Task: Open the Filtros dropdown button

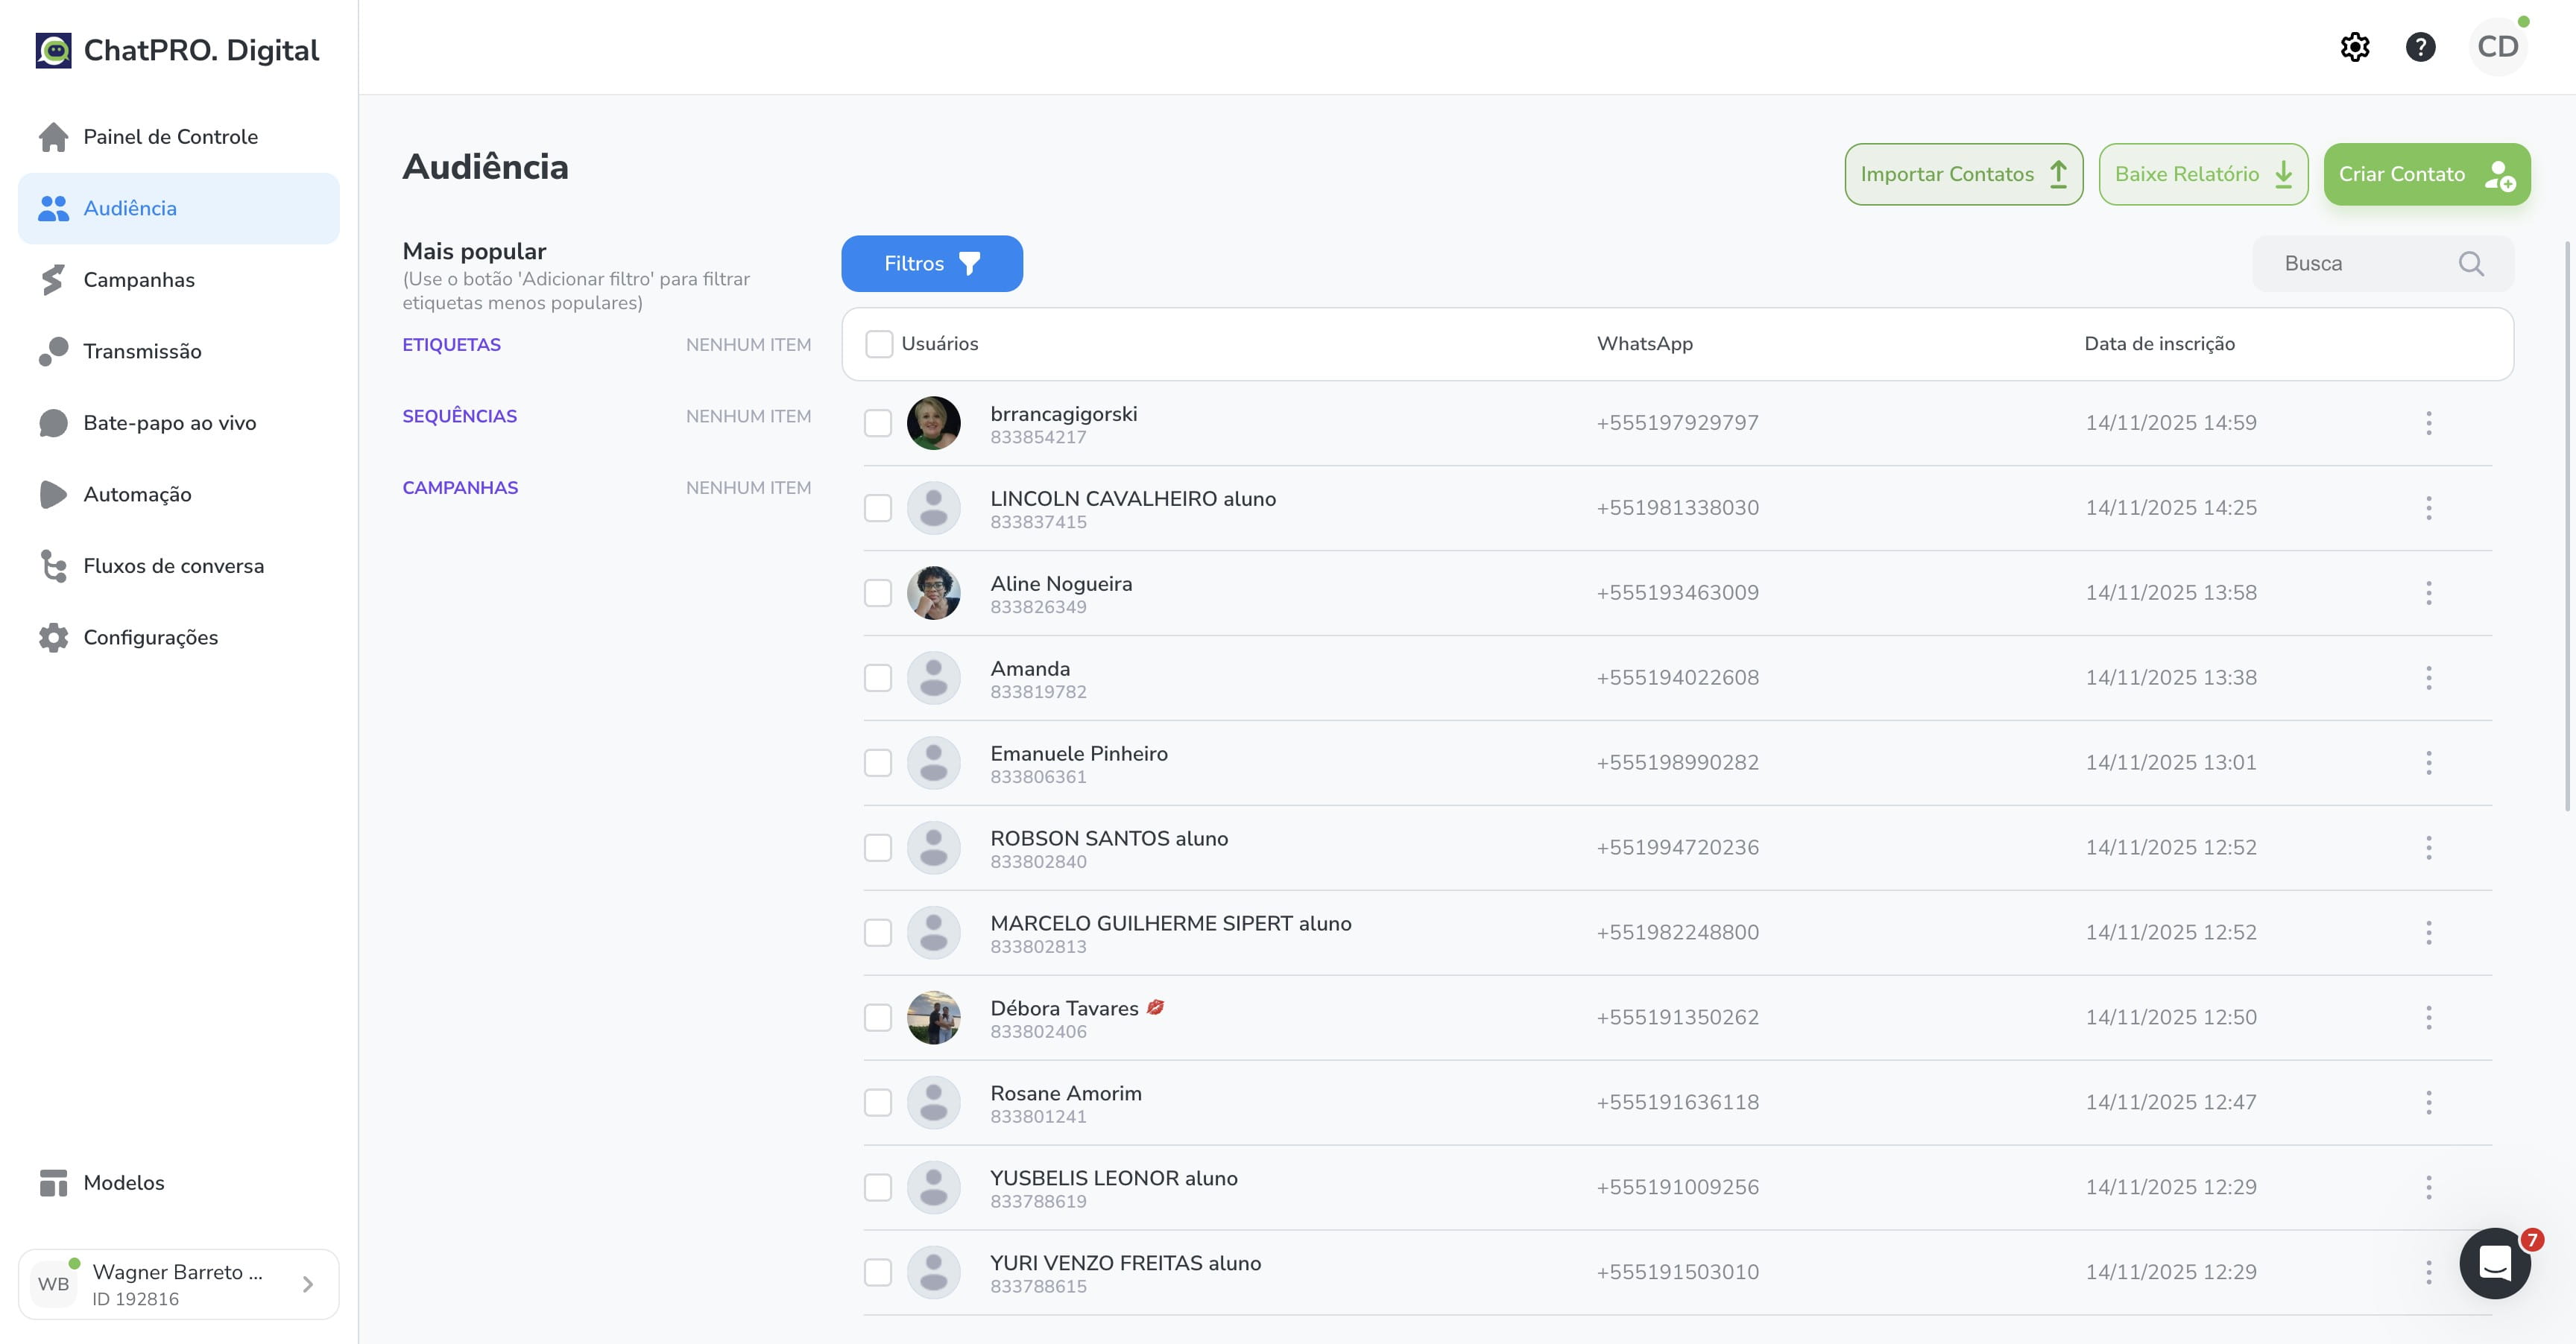Action: [x=932, y=264]
